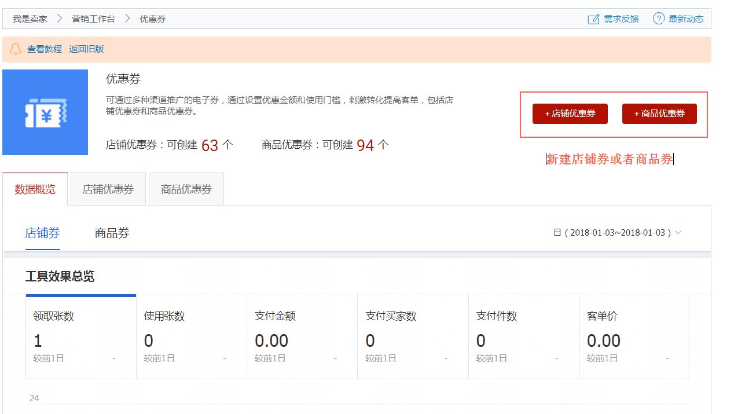
Task: Select the 领取张数 metric card
Action: coord(81,336)
